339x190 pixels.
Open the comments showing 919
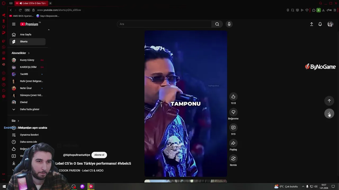coord(233,128)
